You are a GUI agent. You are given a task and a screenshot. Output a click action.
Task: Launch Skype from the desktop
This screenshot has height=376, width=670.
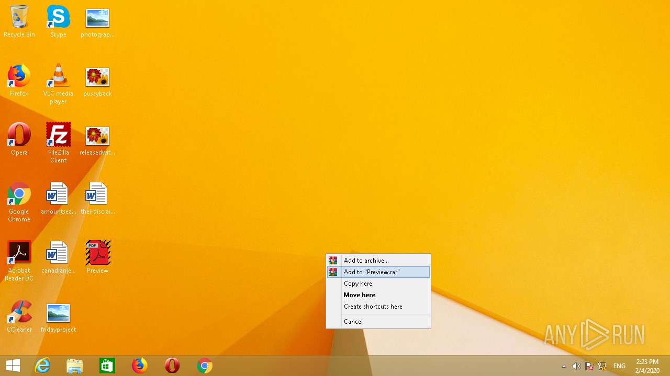point(58,21)
